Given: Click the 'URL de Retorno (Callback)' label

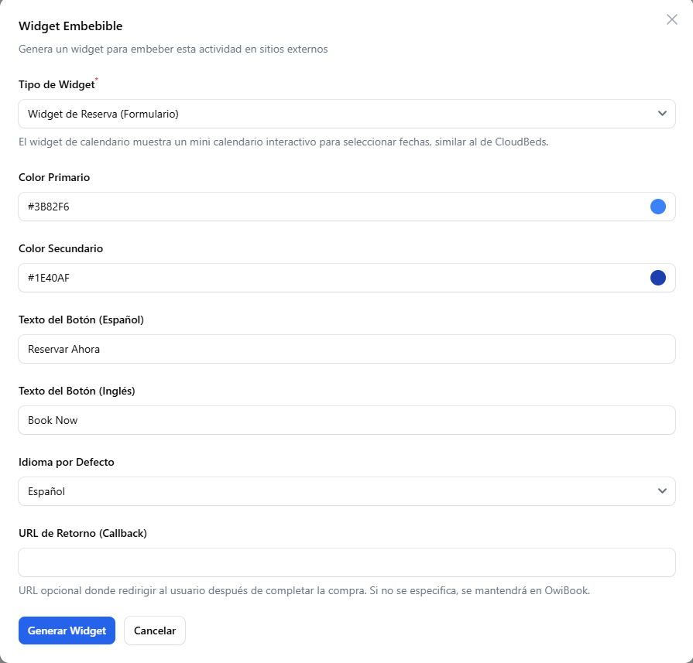Looking at the screenshot, I should point(82,533).
